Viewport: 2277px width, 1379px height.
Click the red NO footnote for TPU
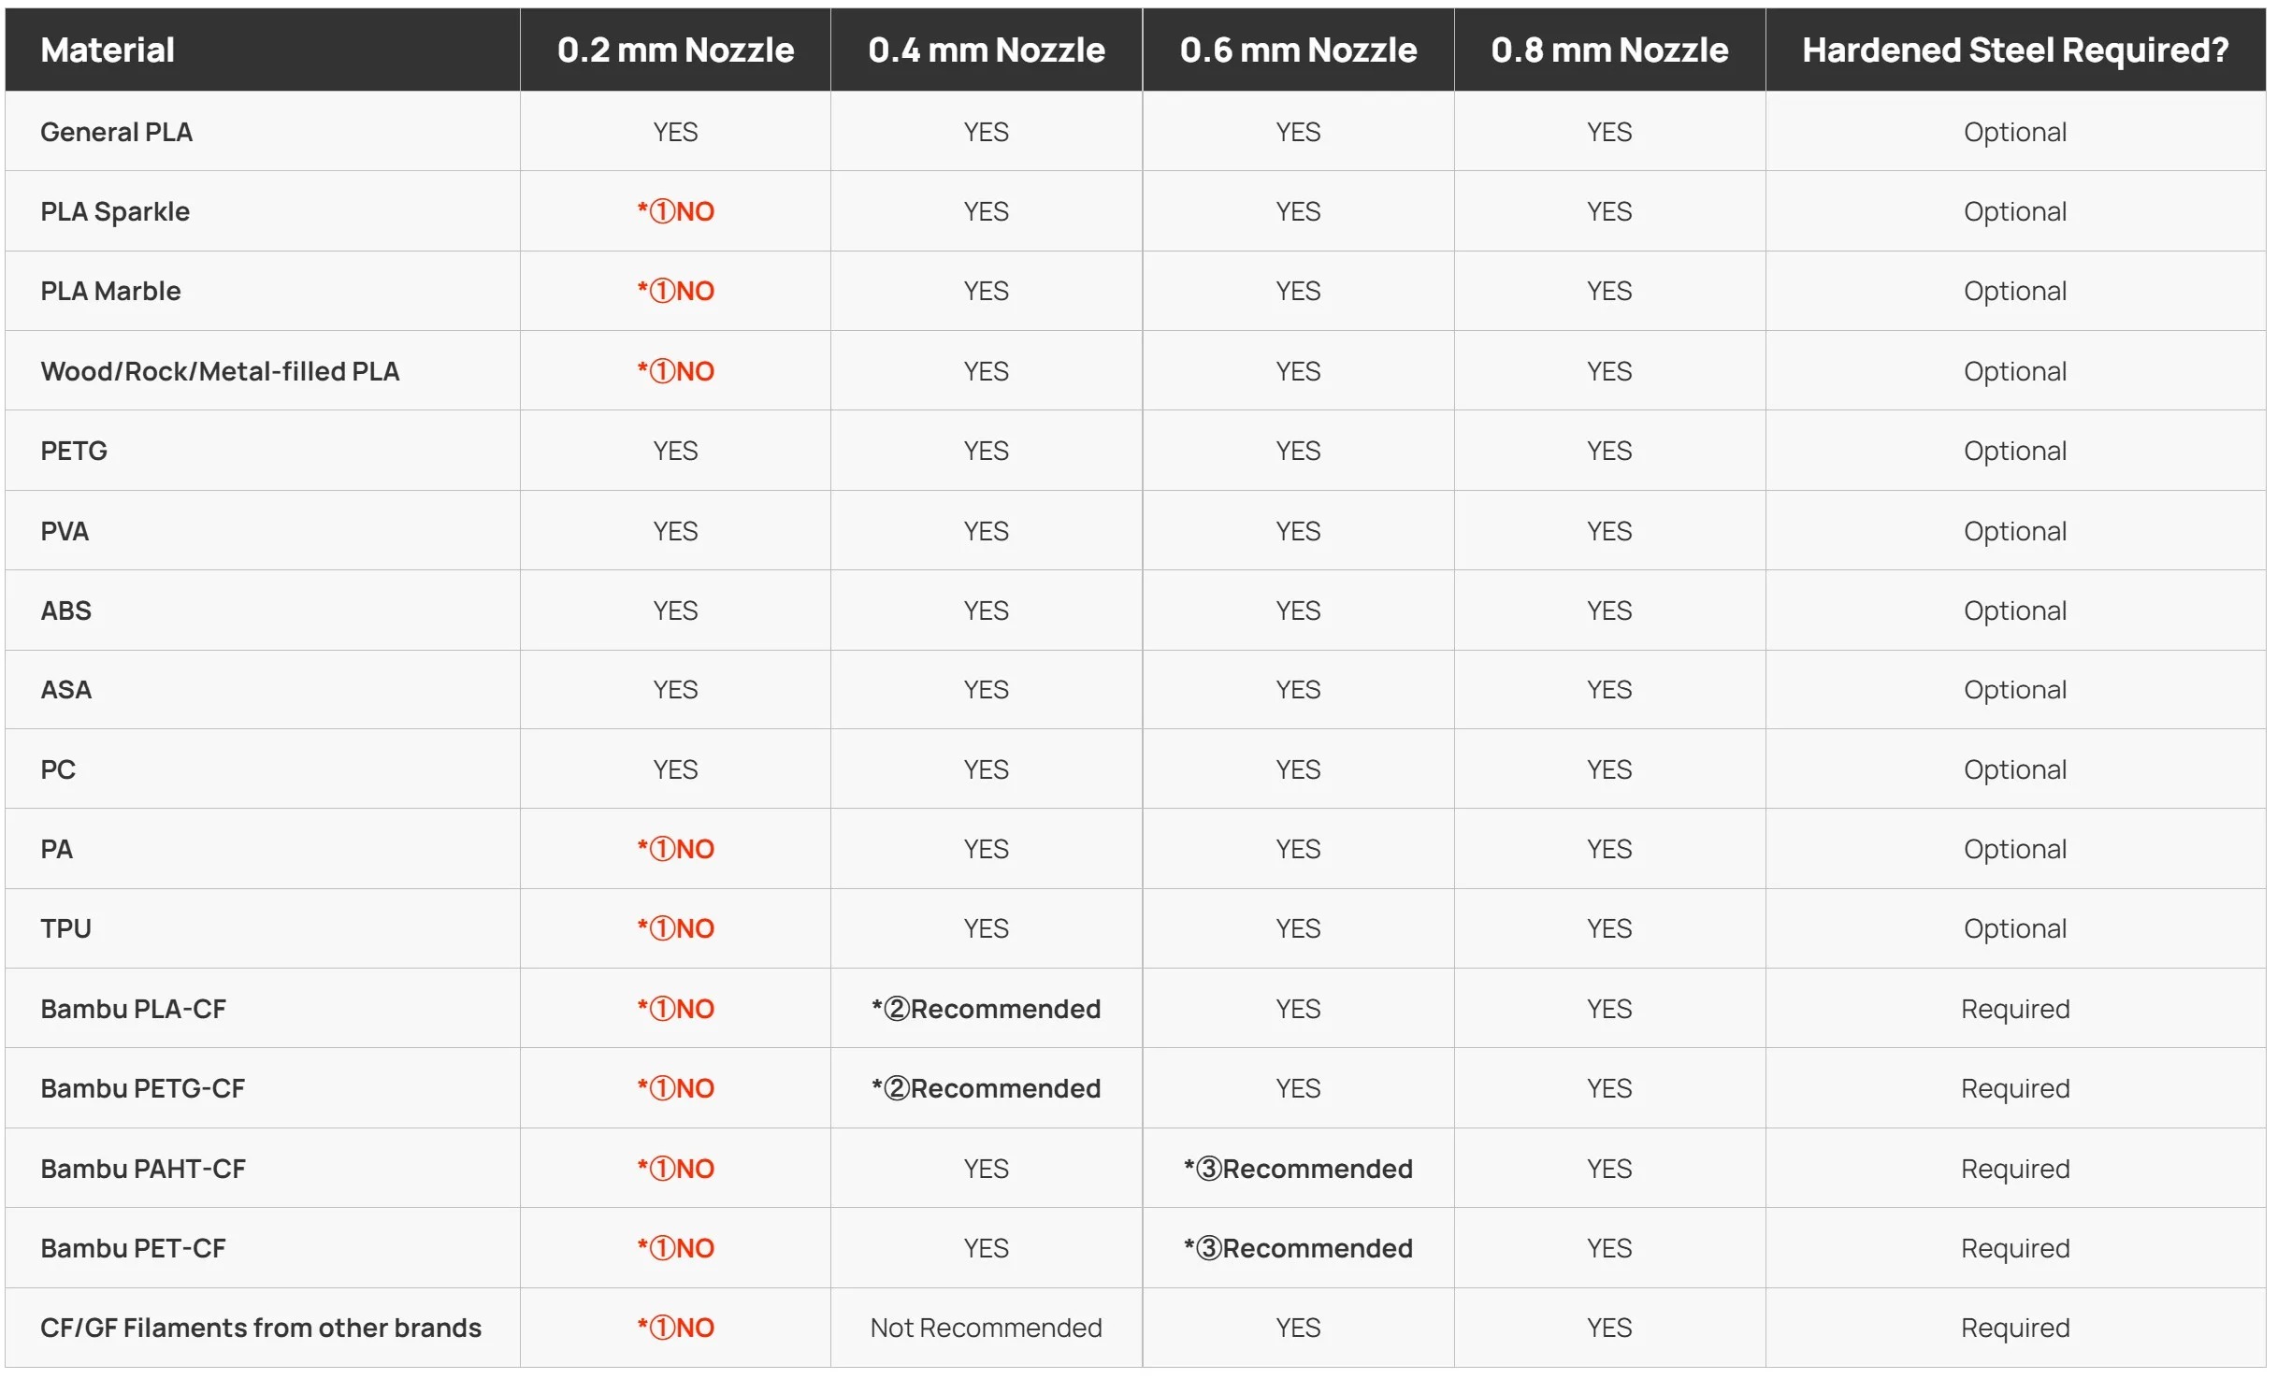point(675,928)
